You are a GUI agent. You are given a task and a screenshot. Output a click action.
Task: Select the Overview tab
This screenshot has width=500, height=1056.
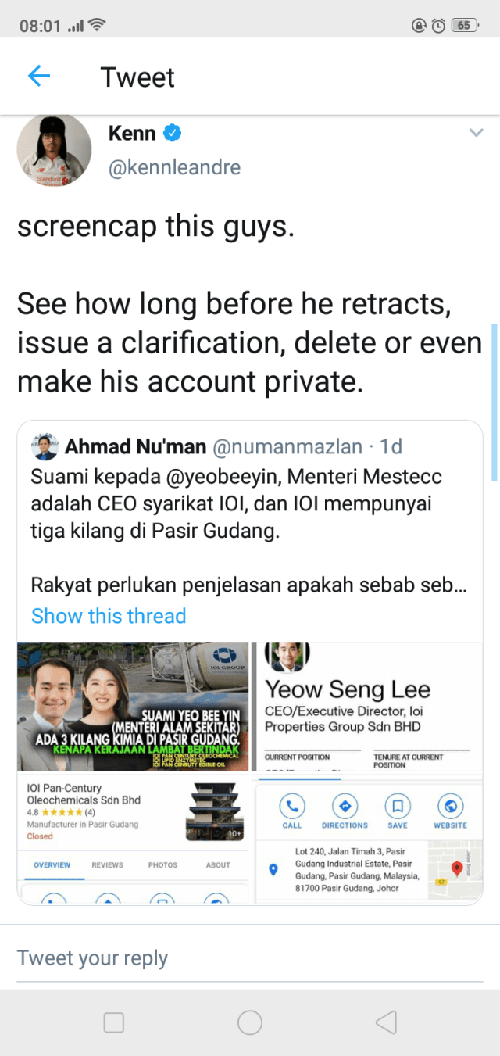click(x=52, y=865)
